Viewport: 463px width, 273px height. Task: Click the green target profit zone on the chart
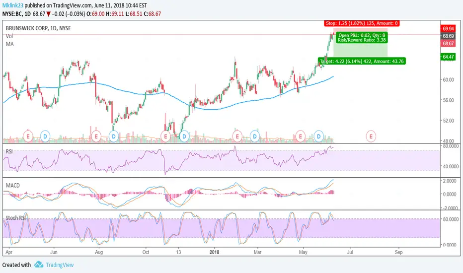pyautogui.click(x=360, y=46)
